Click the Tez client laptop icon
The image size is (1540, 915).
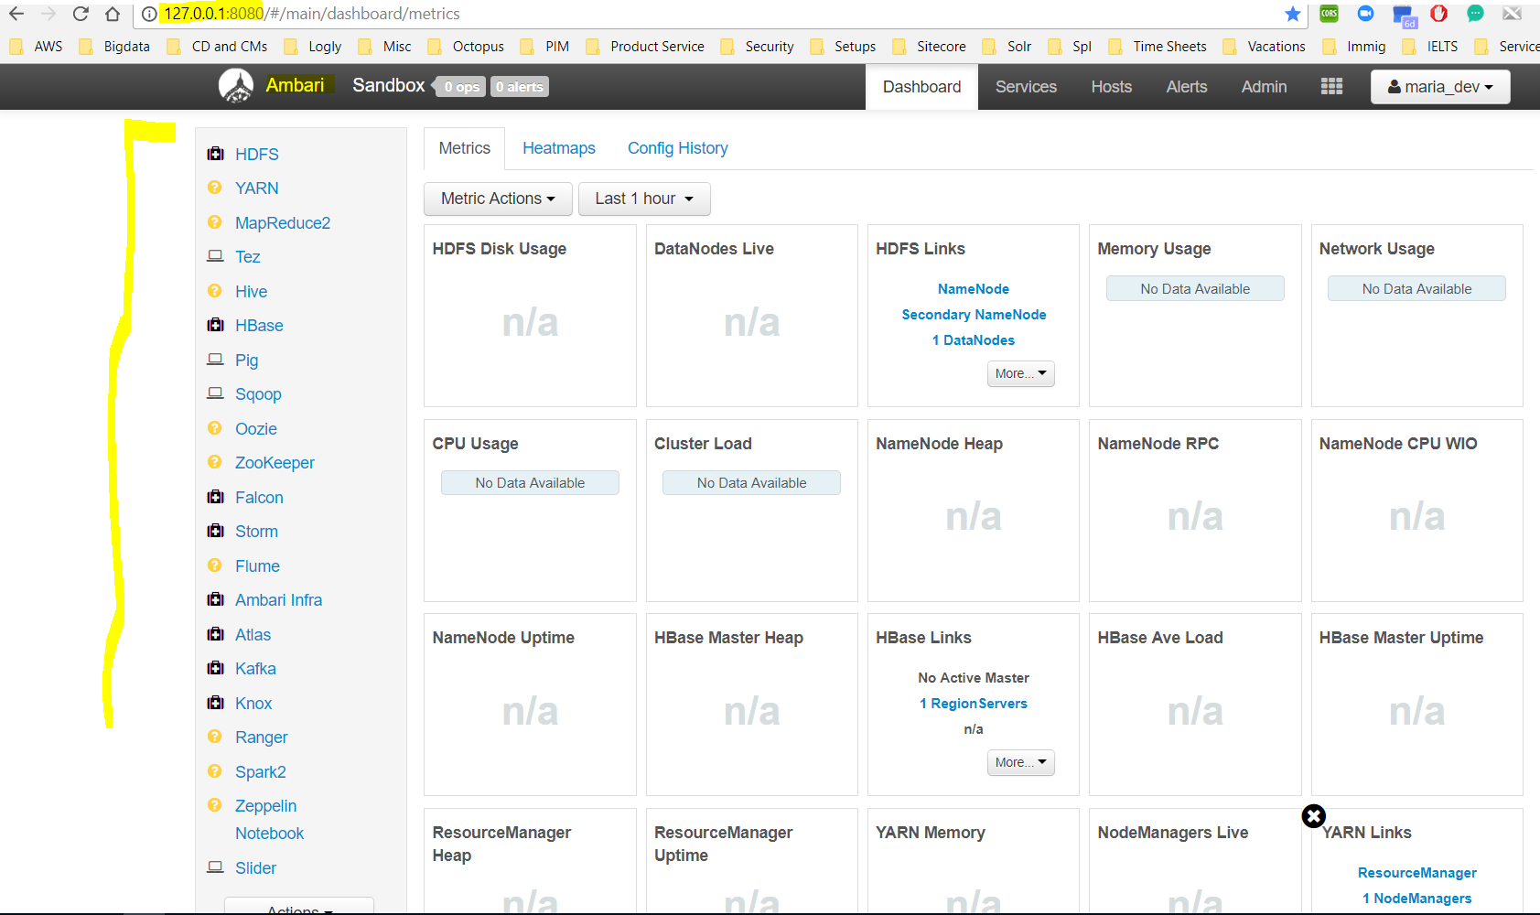tap(215, 256)
